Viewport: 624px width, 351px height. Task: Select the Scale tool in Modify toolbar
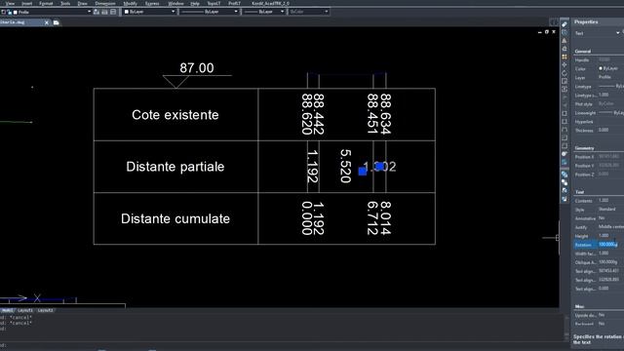pyautogui.click(x=565, y=81)
